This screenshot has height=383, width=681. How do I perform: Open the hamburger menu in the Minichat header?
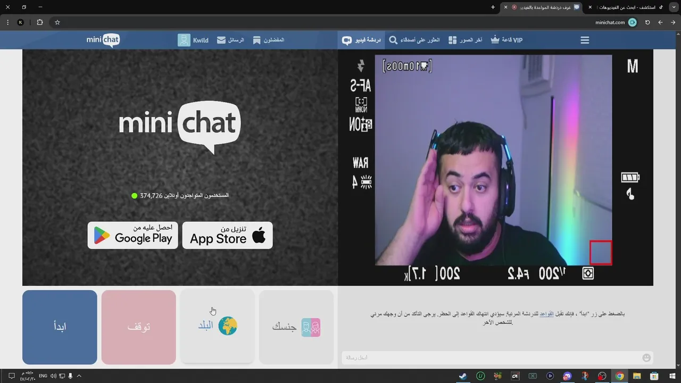point(585,40)
